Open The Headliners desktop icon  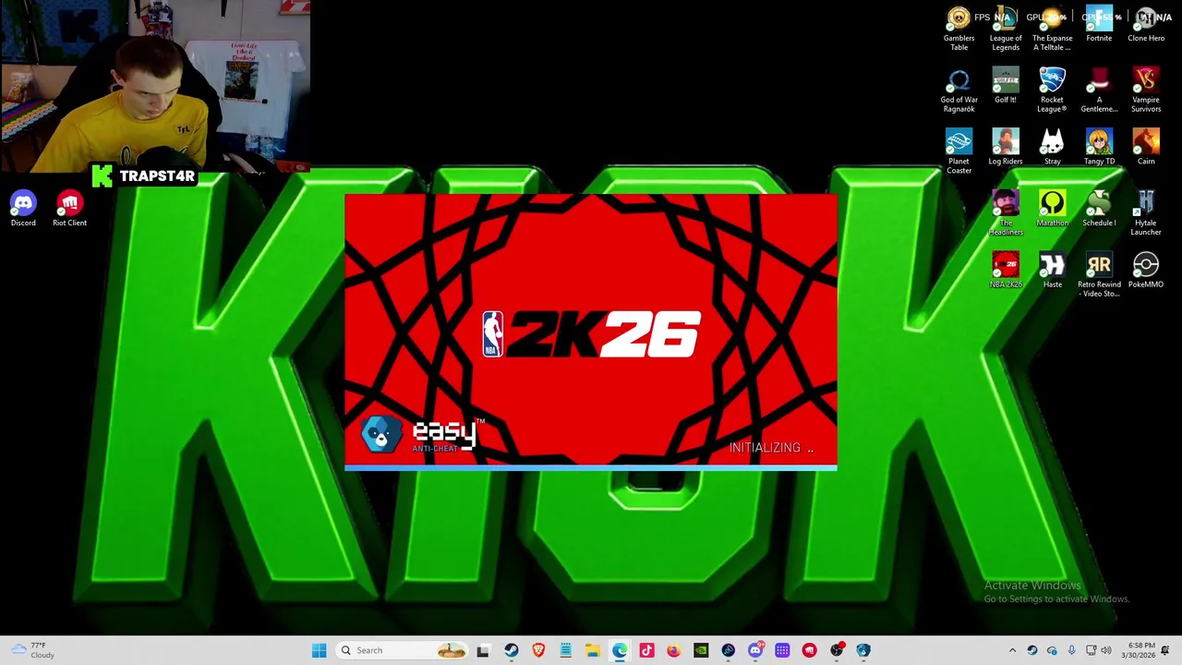click(x=1006, y=213)
